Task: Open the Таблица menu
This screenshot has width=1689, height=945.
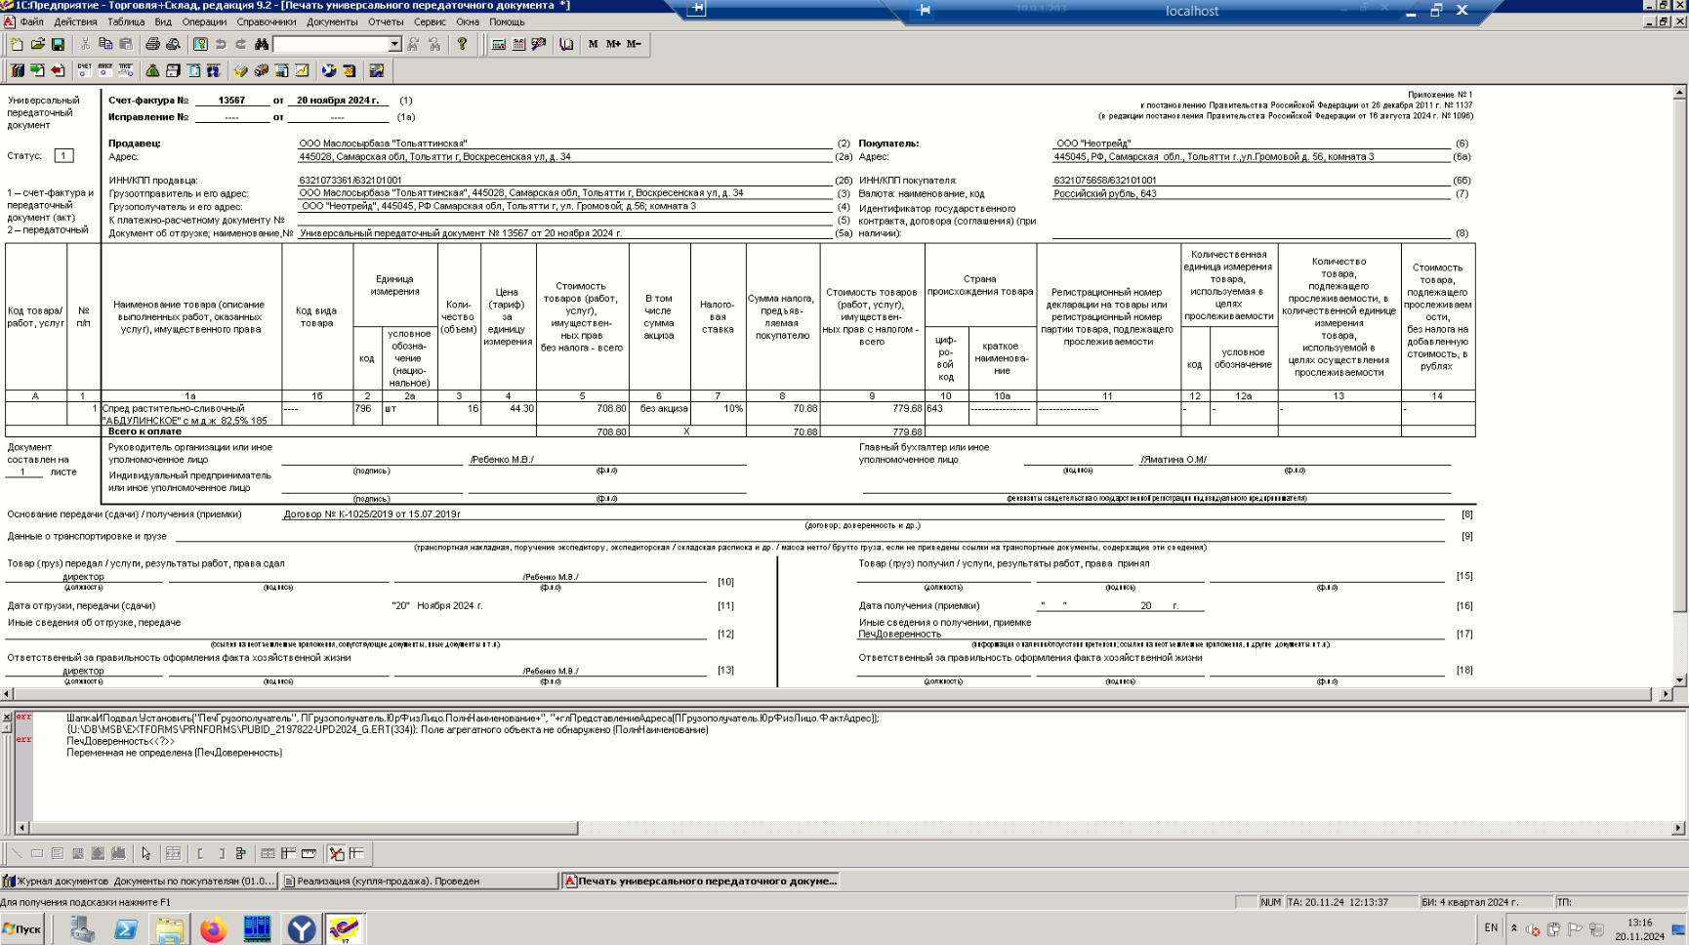Action: point(126,21)
